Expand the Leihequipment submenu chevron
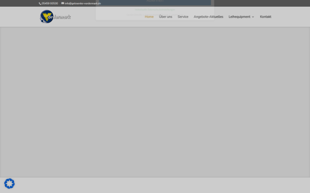Viewport: 310px width, 193px height. (253, 17)
